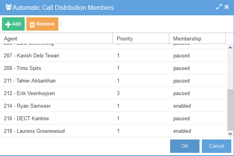The height and width of the screenshot is (156, 234).
Task: Confirm with the OK button
Action: pos(185,146)
